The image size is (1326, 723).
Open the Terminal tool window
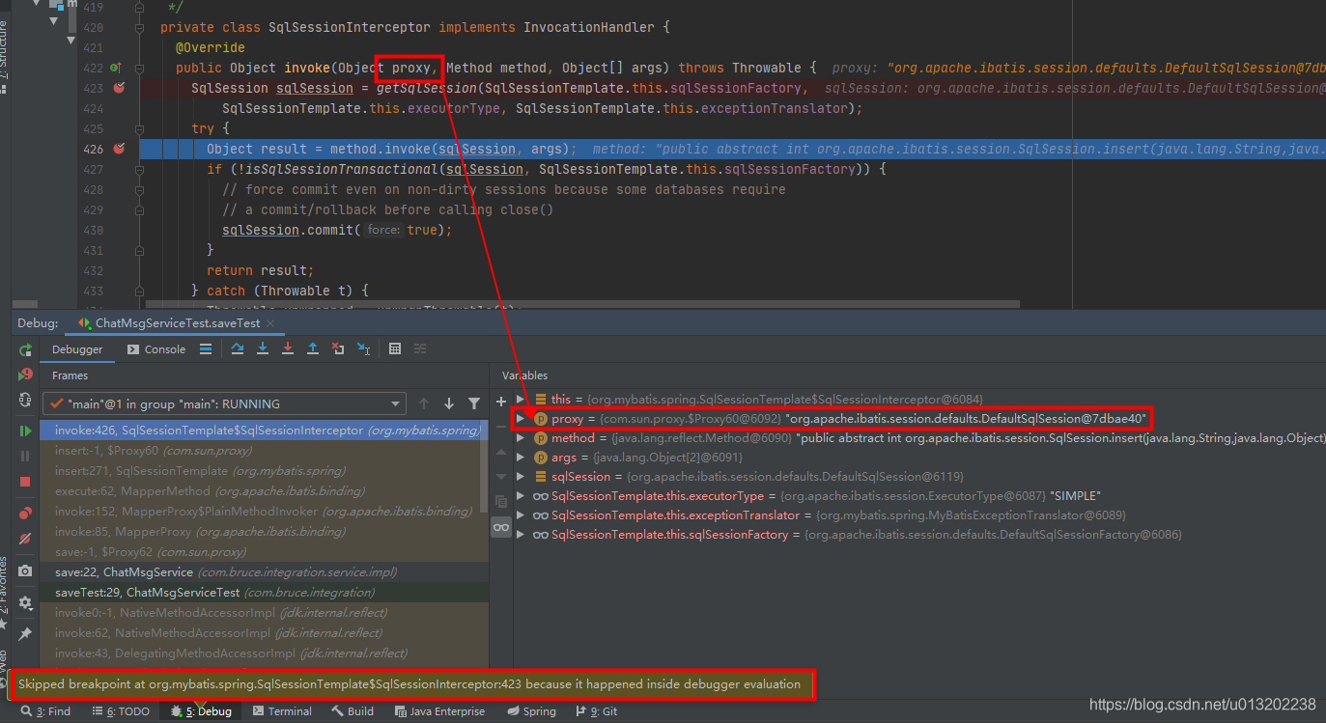click(x=281, y=711)
